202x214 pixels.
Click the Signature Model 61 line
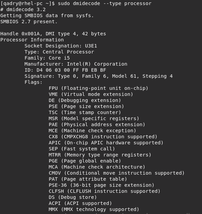tap(98, 76)
